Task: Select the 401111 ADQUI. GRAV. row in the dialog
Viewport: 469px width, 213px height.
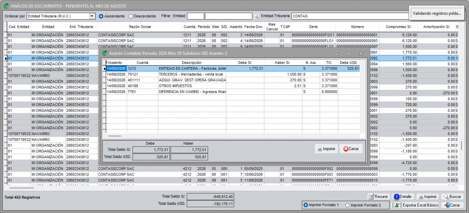Action: tap(232, 80)
